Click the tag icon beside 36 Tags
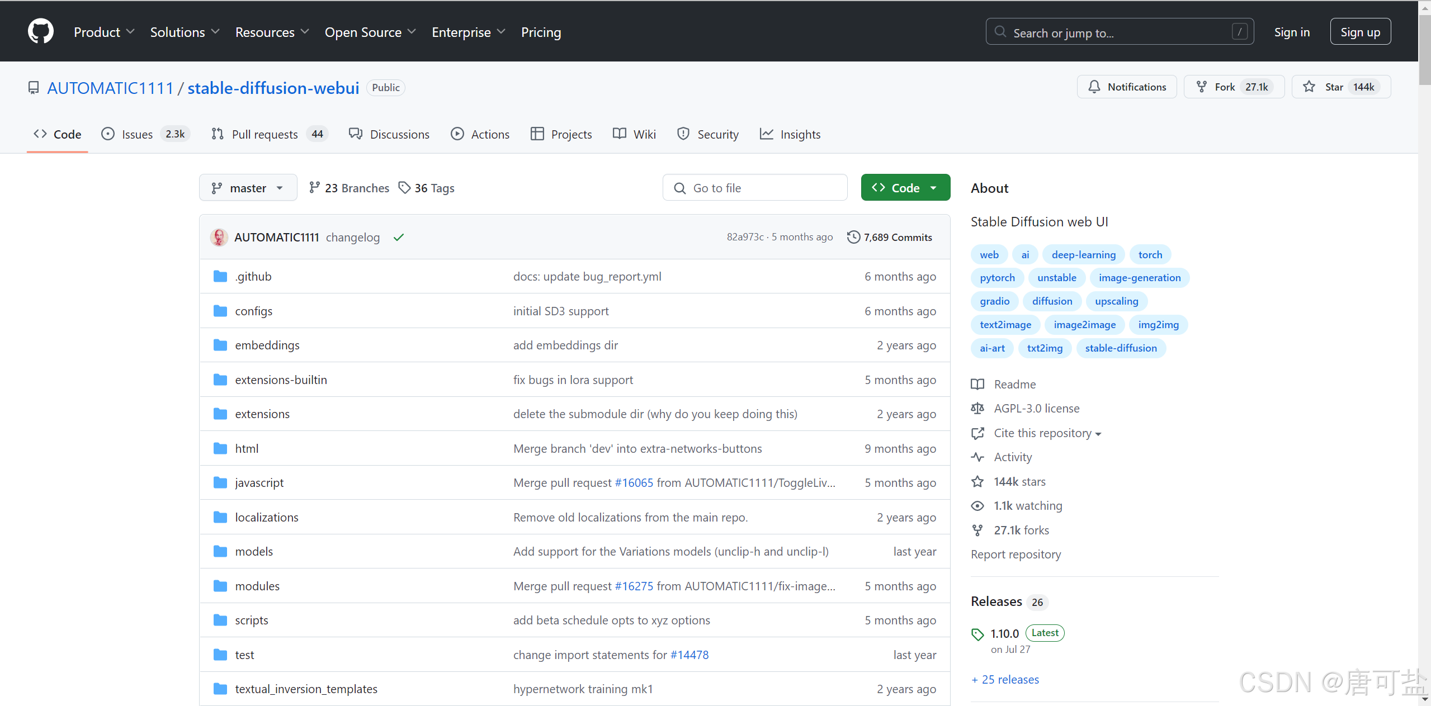 pos(404,188)
